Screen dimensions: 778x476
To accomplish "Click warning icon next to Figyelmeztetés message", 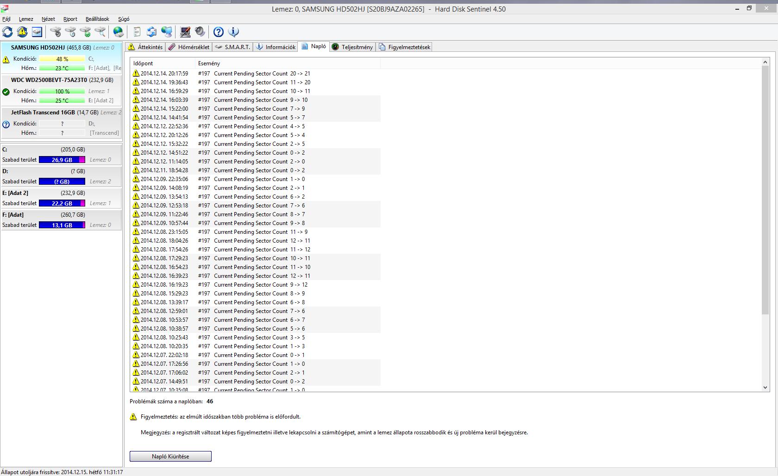I will click(x=133, y=417).
